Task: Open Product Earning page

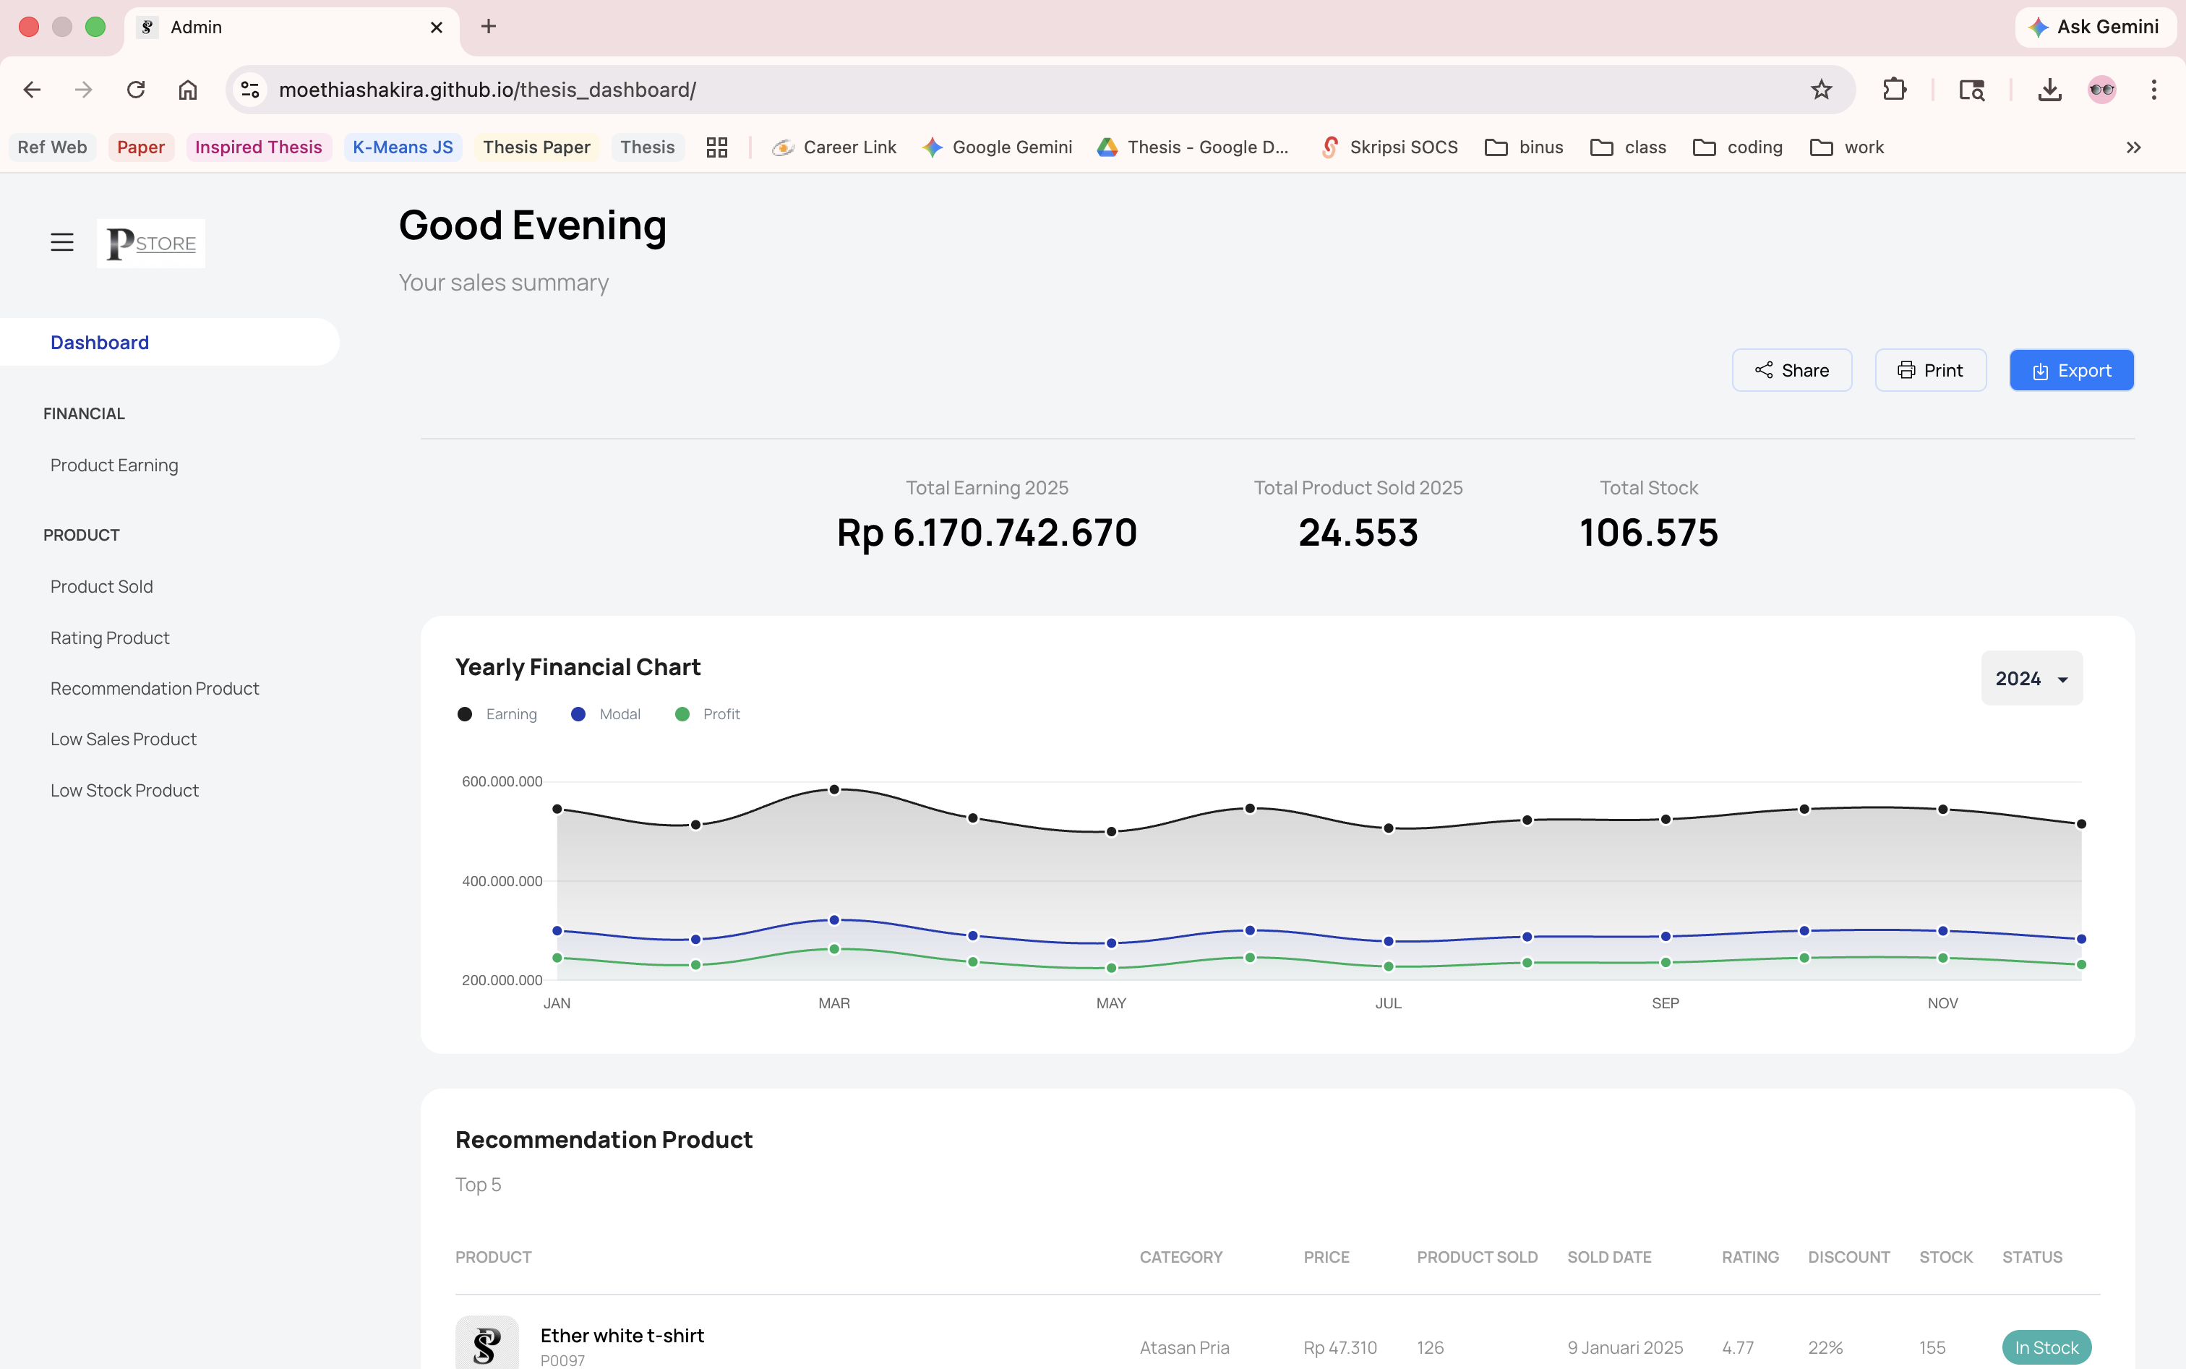Action: point(114,465)
